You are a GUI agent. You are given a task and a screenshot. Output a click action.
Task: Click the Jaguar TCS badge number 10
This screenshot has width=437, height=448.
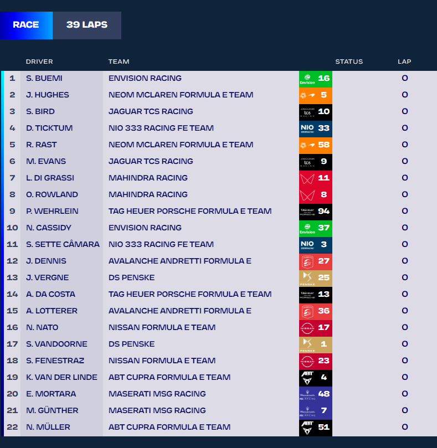point(316,112)
